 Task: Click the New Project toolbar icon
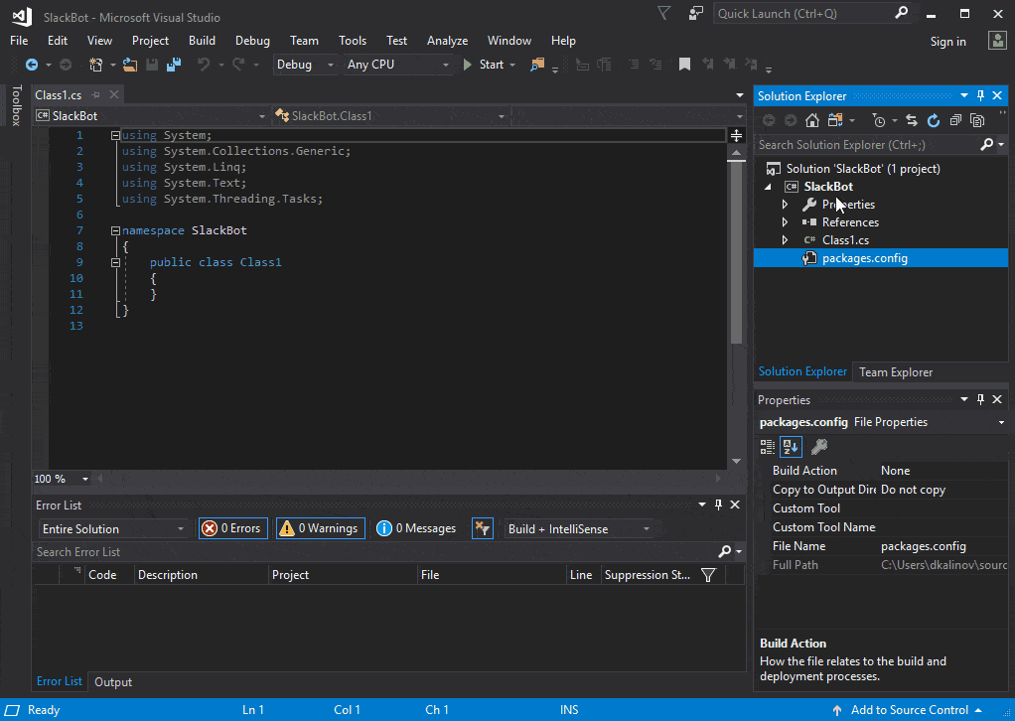(x=95, y=65)
